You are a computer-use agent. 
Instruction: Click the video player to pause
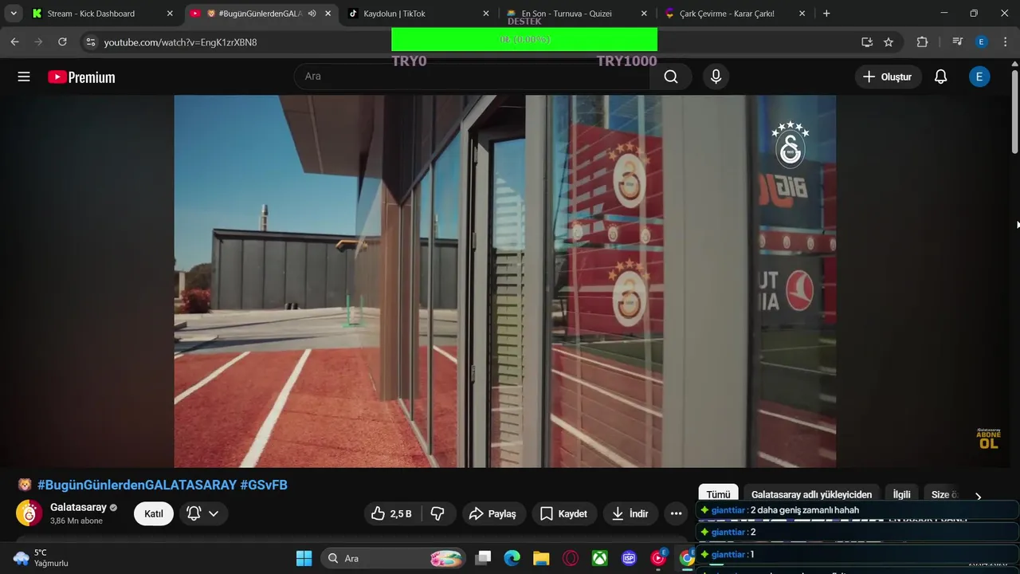[505, 281]
